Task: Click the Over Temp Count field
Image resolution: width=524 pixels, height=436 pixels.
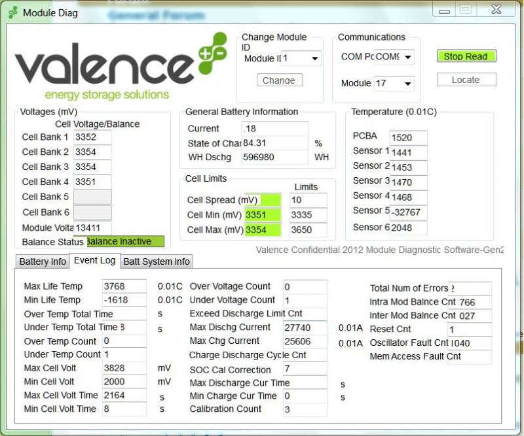Action: pos(124,341)
